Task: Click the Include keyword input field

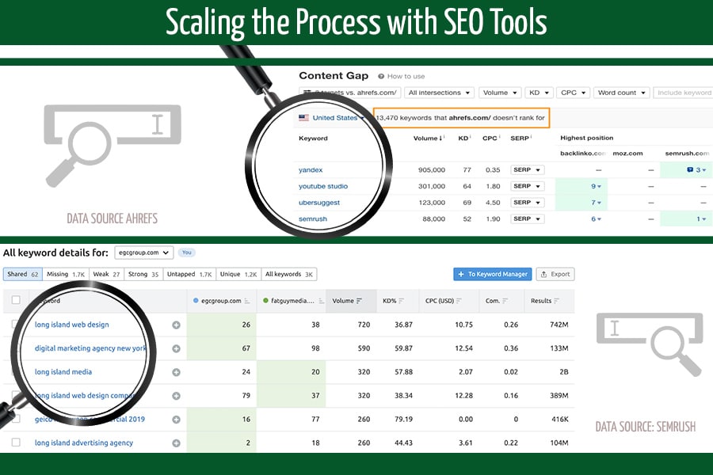Action: [x=683, y=93]
